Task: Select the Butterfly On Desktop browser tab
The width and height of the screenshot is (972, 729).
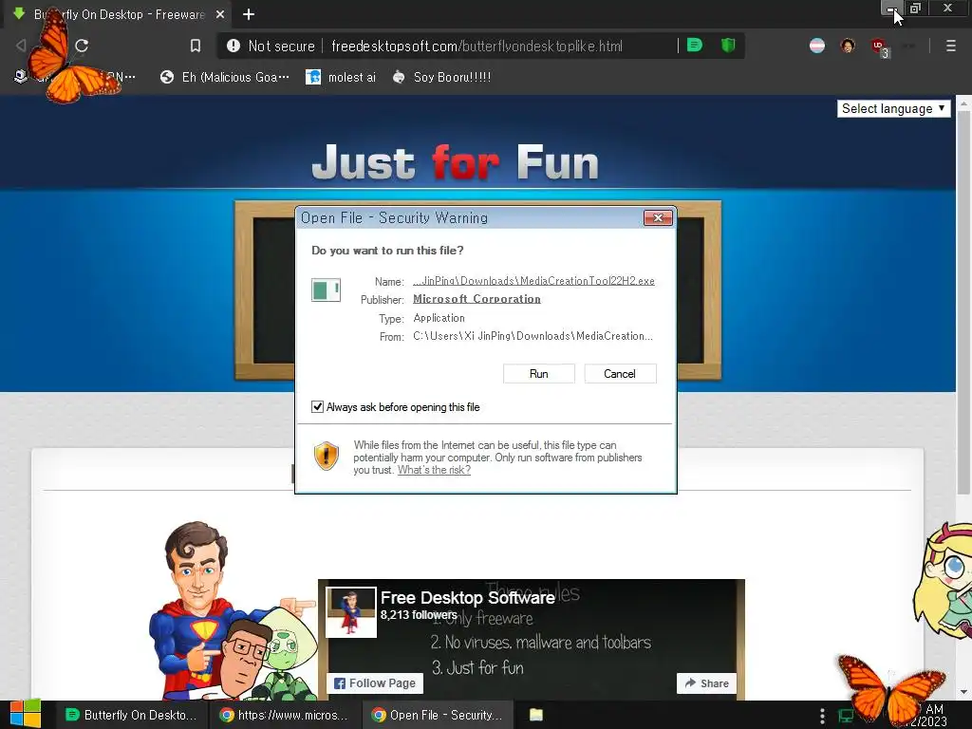Action: (x=118, y=14)
